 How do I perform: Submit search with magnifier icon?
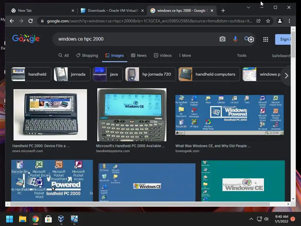247,39
